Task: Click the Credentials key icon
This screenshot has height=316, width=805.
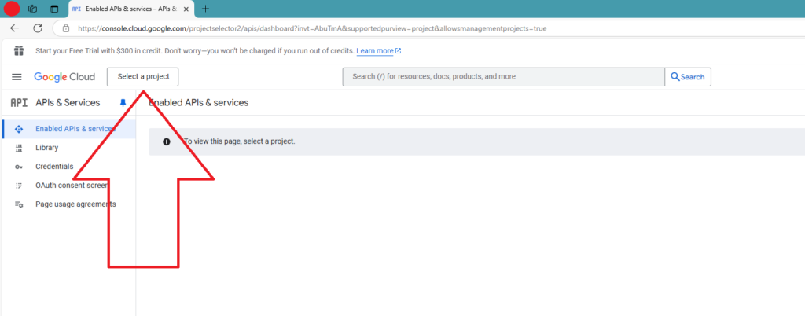Action: (x=19, y=167)
